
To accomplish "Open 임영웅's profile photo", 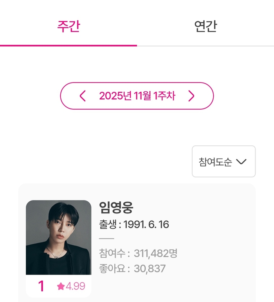I will [59, 237].
